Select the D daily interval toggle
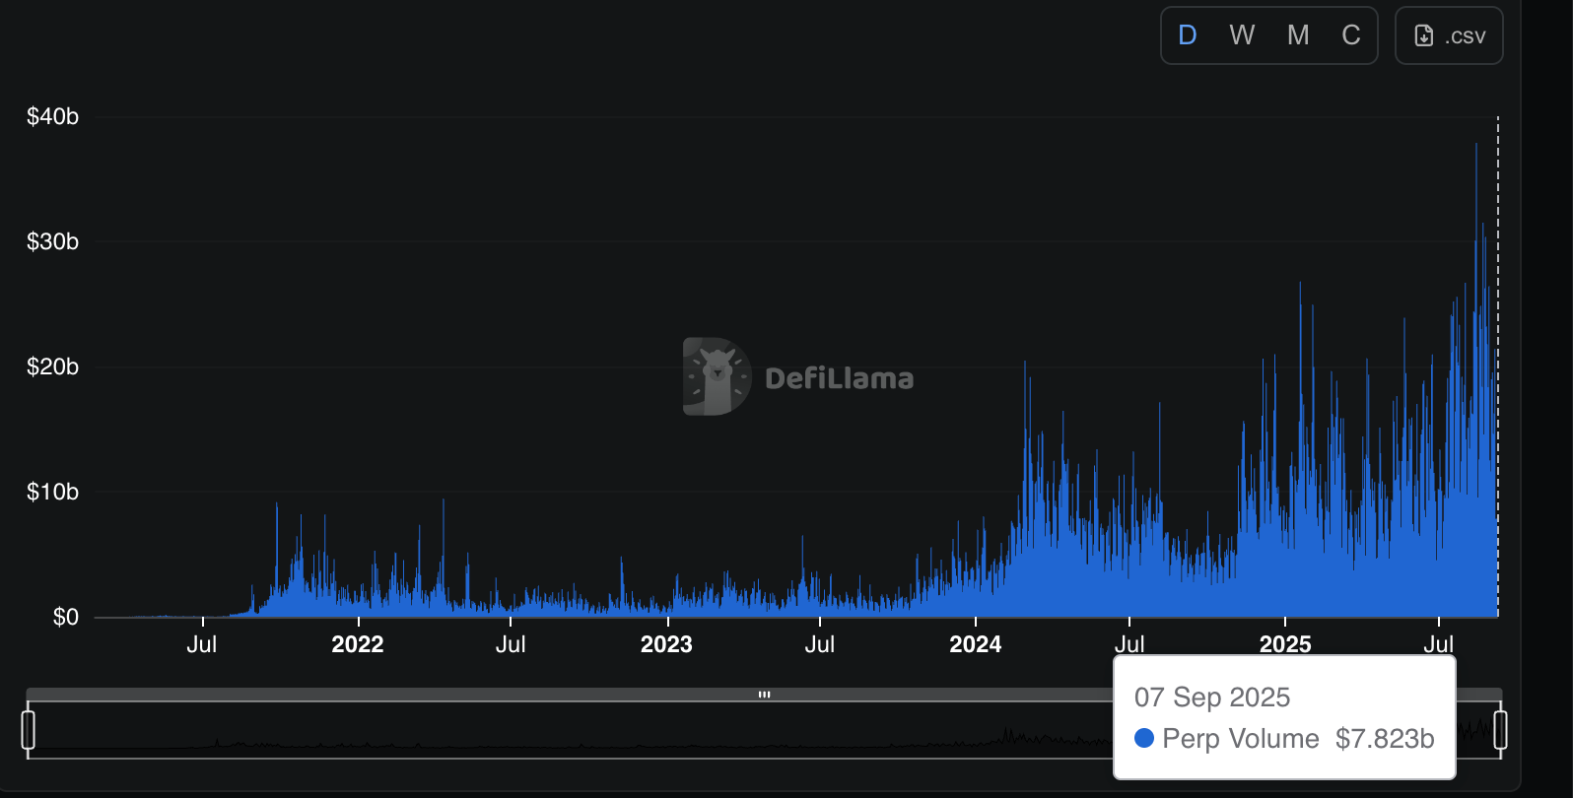 pyautogui.click(x=1188, y=35)
